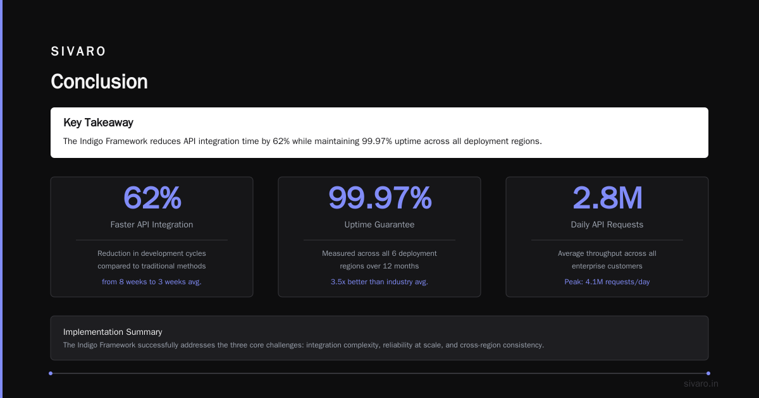Click the left endpoint dot of footer line
The image size is (759, 398).
[x=51, y=373]
